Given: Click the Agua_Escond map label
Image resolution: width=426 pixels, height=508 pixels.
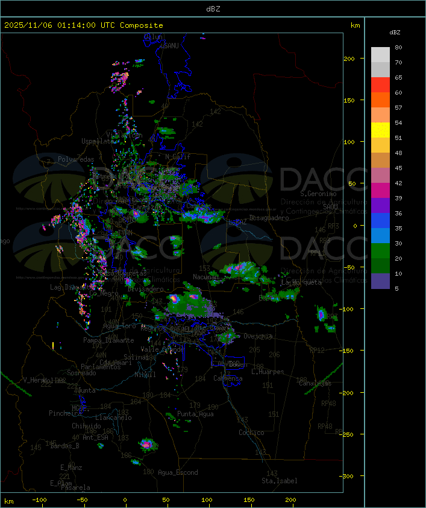Looking at the screenshot, I should [x=178, y=472].
